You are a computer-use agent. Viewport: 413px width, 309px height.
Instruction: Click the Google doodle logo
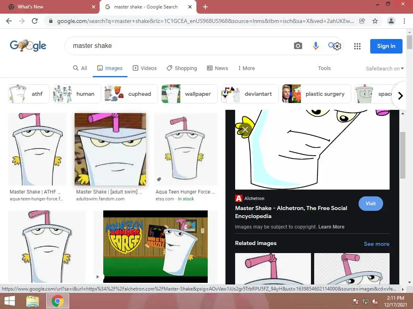pyautogui.click(x=28, y=46)
